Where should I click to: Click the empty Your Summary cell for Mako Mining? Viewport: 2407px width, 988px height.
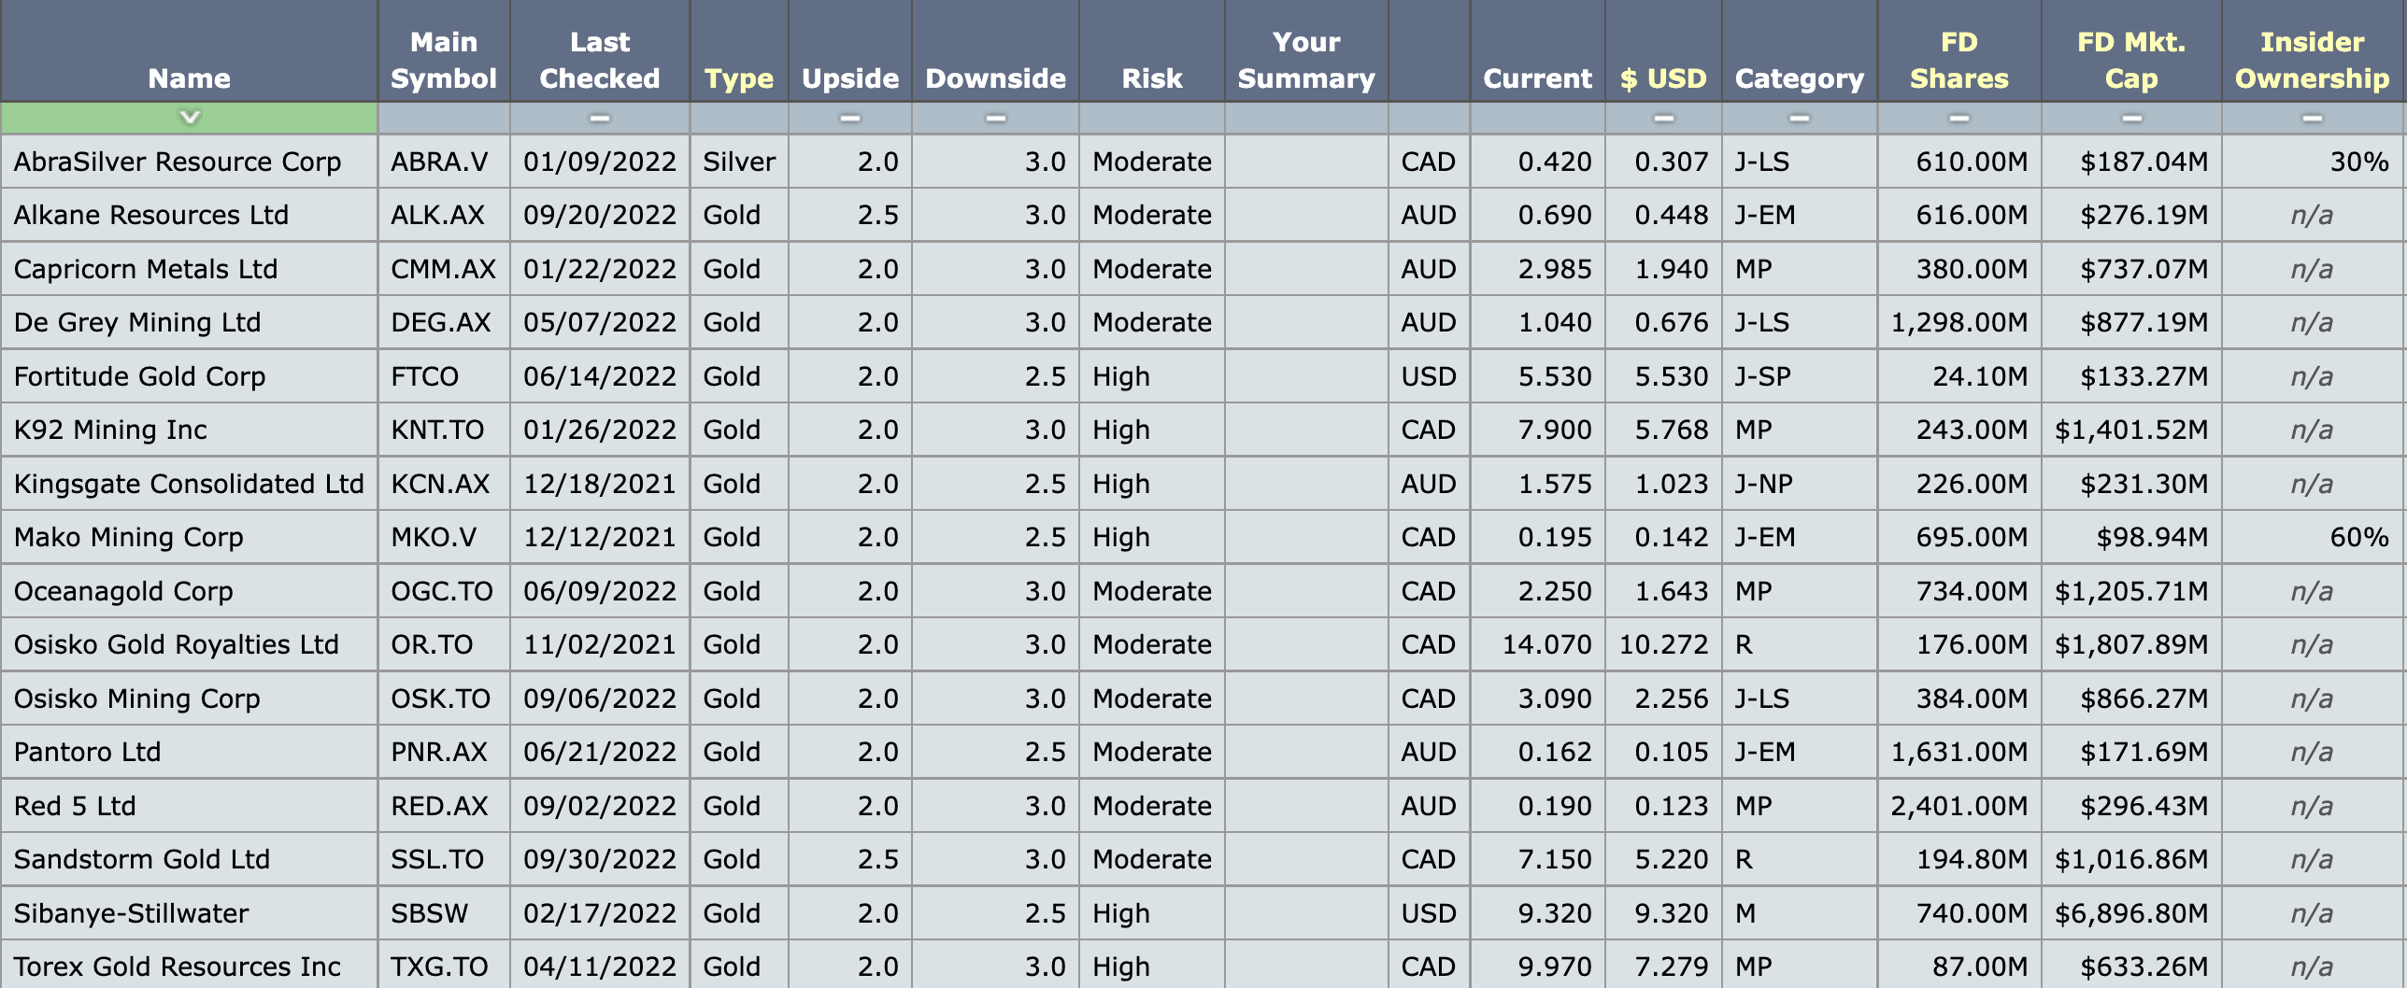click(x=1306, y=537)
